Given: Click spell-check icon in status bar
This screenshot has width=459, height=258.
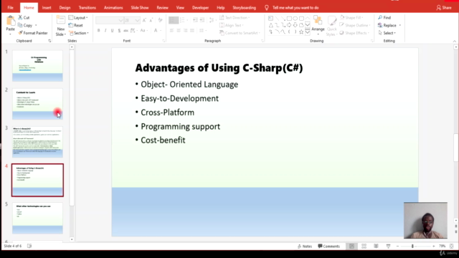Looking at the screenshot, I should click(x=29, y=246).
